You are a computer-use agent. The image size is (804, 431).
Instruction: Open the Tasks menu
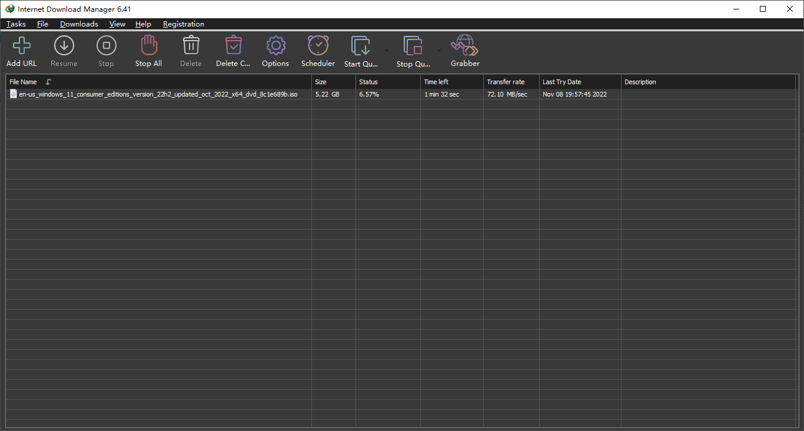point(16,24)
